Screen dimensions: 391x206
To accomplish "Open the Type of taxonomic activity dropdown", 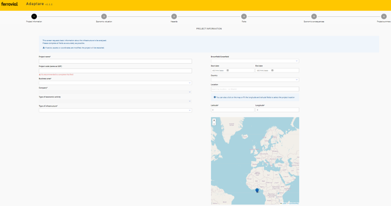I will tap(115, 101).
